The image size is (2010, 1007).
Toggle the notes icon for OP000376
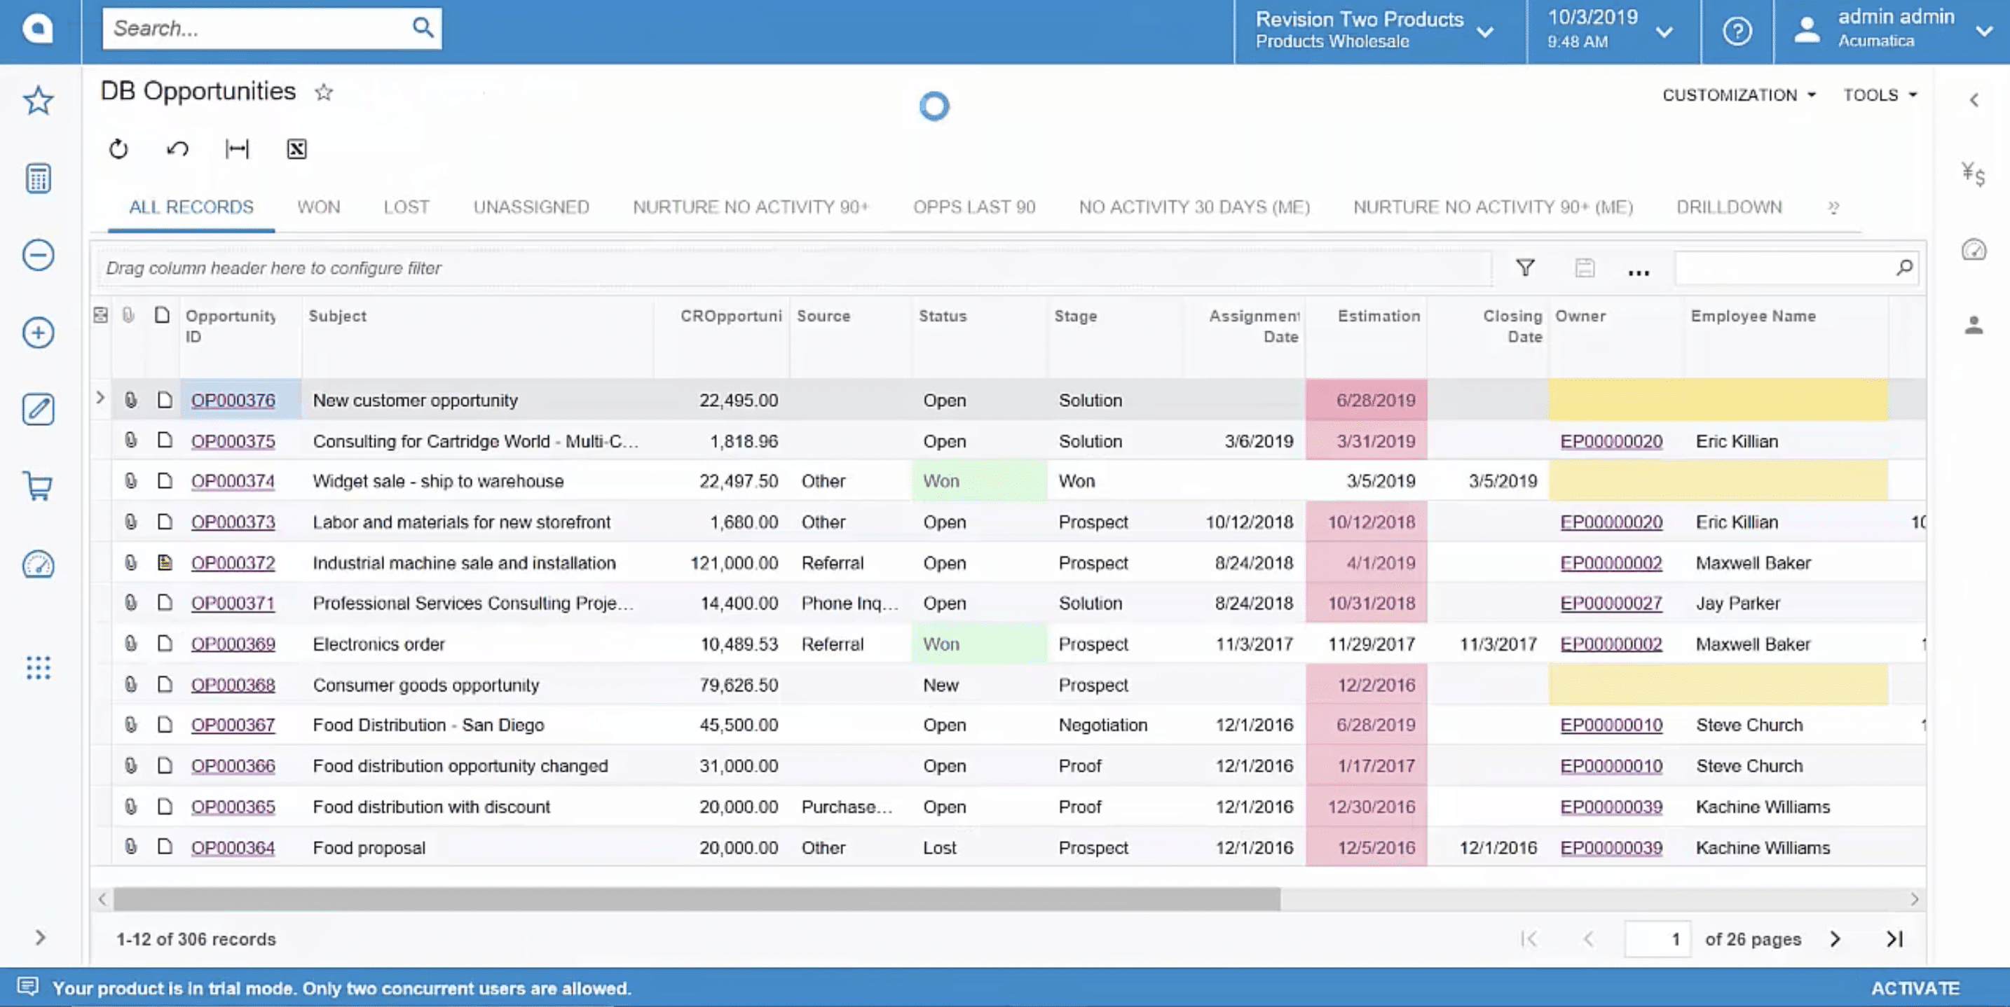coord(163,400)
